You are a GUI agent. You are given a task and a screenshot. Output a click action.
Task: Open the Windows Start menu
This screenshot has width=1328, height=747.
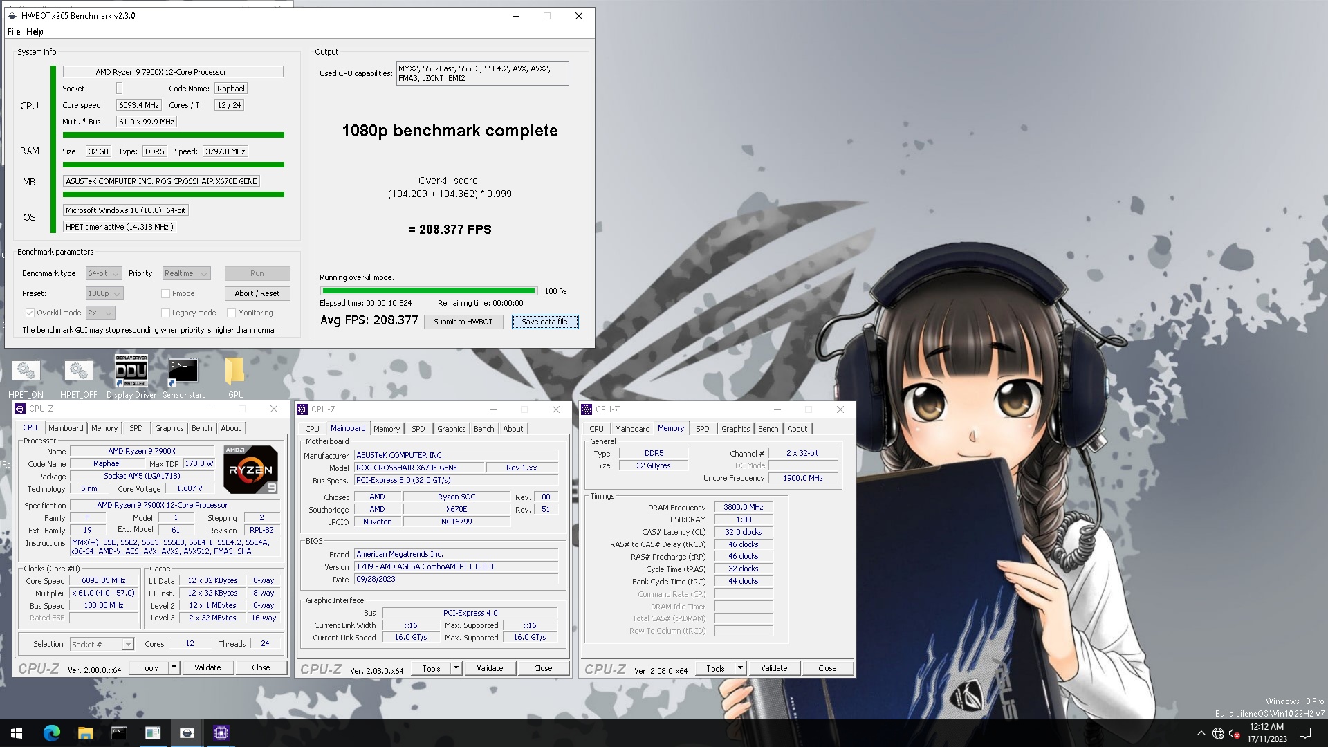(17, 733)
